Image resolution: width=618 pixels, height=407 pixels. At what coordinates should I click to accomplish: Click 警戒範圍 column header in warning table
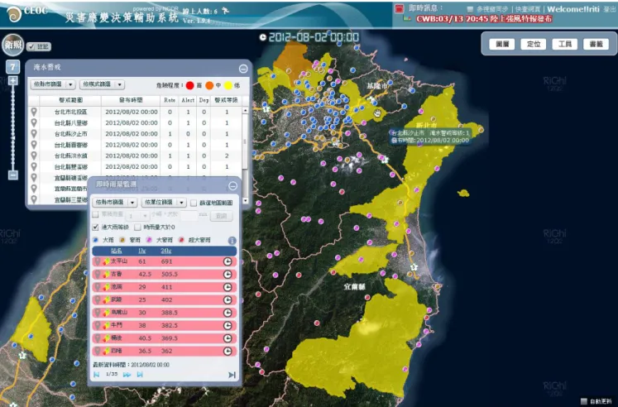point(70,100)
